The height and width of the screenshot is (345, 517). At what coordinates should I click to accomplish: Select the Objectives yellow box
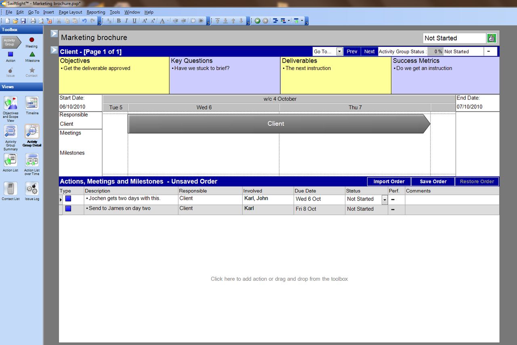(114, 75)
